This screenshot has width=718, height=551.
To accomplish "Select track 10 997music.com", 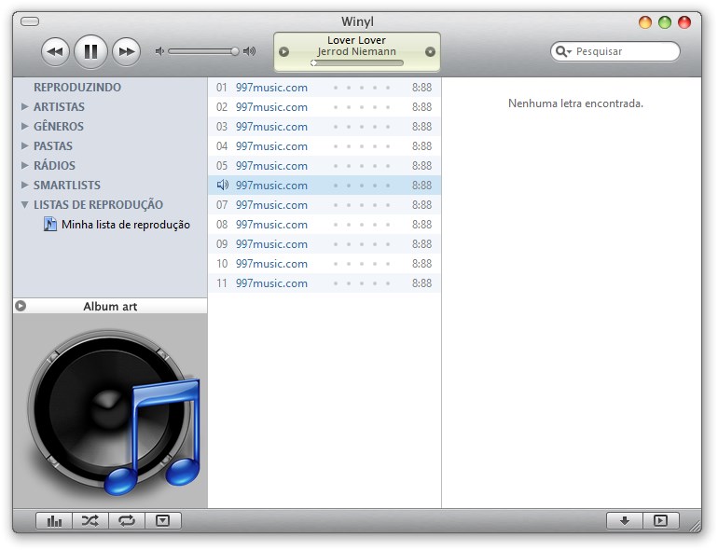I will (324, 264).
